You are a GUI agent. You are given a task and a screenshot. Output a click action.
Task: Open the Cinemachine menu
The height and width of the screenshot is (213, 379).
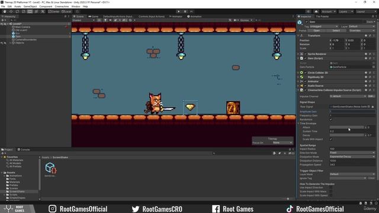coord(62,7)
